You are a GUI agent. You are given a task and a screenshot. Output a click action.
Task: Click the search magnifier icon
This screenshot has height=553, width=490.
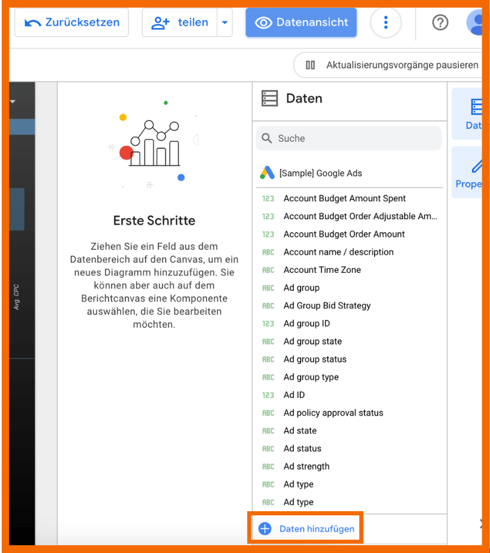click(x=267, y=139)
